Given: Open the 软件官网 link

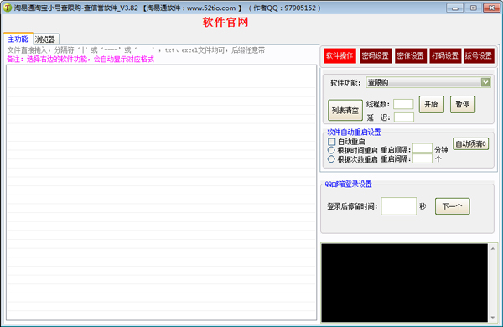Looking at the screenshot, I should click(226, 22).
